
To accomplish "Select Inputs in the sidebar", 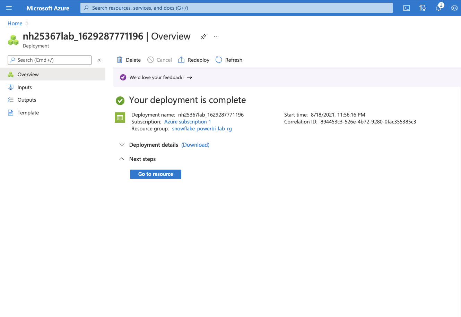I will pyautogui.click(x=25, y=87).
